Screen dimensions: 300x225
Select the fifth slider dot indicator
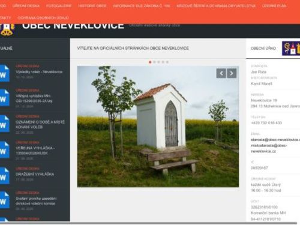point(167,62)
